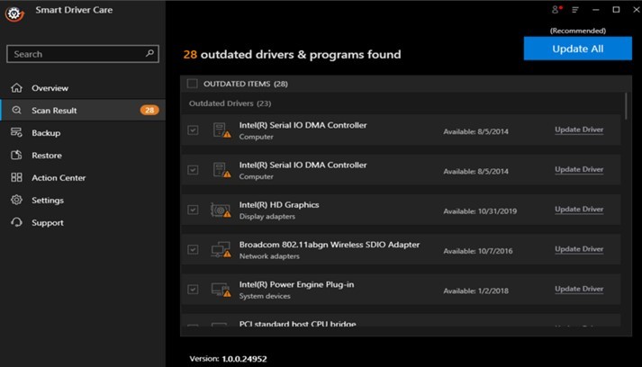Click the driver list vertical scrollbar

pyautogui.click(x=626, y=106)
